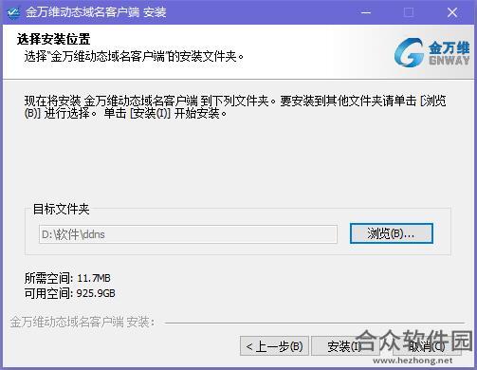Click the 目标文件夹 group label
The height and width of the screenshot is (370, 477).
pyautogui.click(x=62, y=209)
